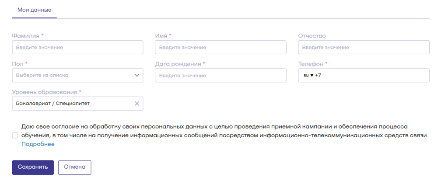This screenshot has height=184, width=448.
Task: Click the Телефон label text
Action: 311,64
